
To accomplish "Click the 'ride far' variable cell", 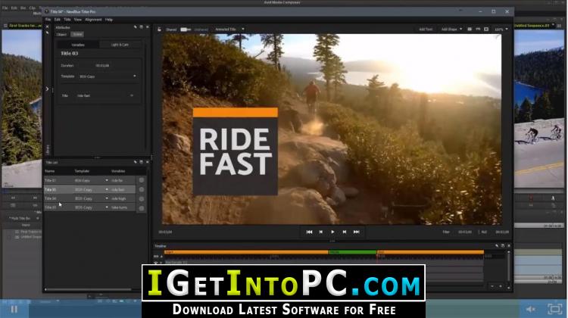I will pyautogui.click(x=117, y=180).
